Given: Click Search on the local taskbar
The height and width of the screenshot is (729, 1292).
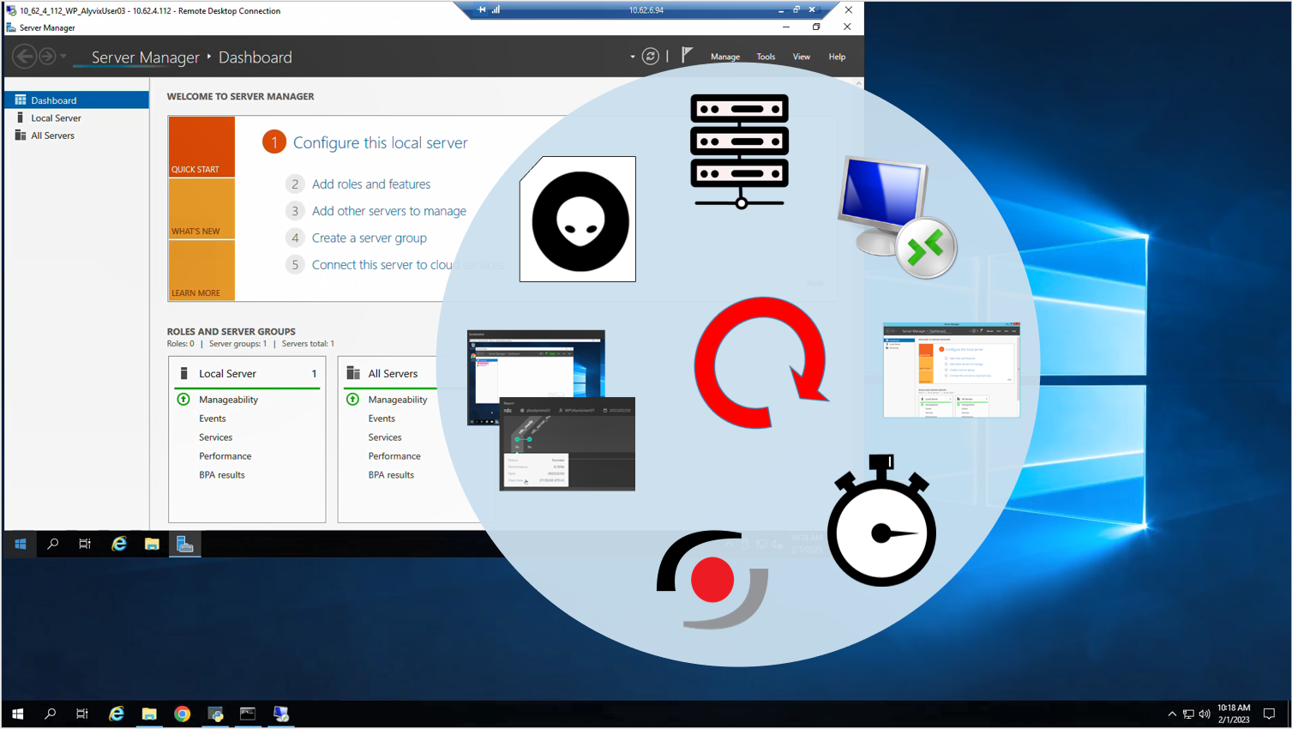Looking at the screenshot, I should pyautogui.click(x=50, y=714).
